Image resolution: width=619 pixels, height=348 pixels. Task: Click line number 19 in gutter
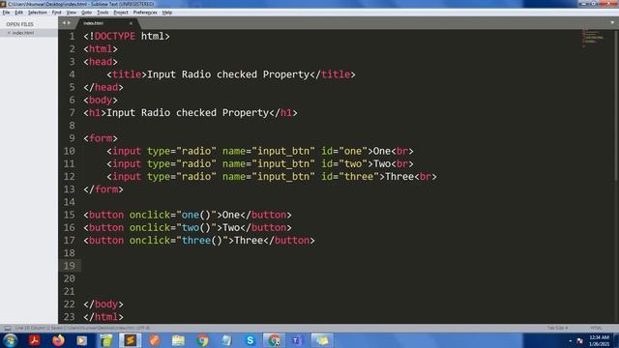click(69, 266)
